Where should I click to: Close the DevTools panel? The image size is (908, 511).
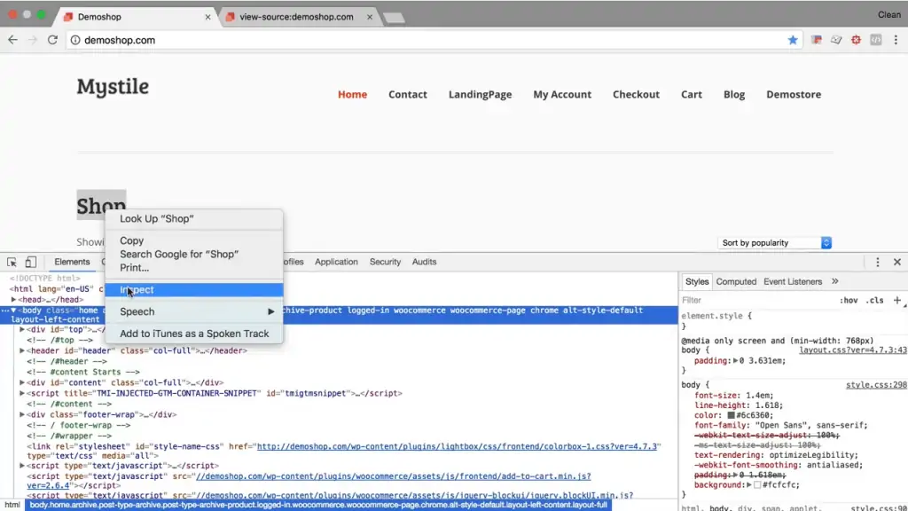897,262
